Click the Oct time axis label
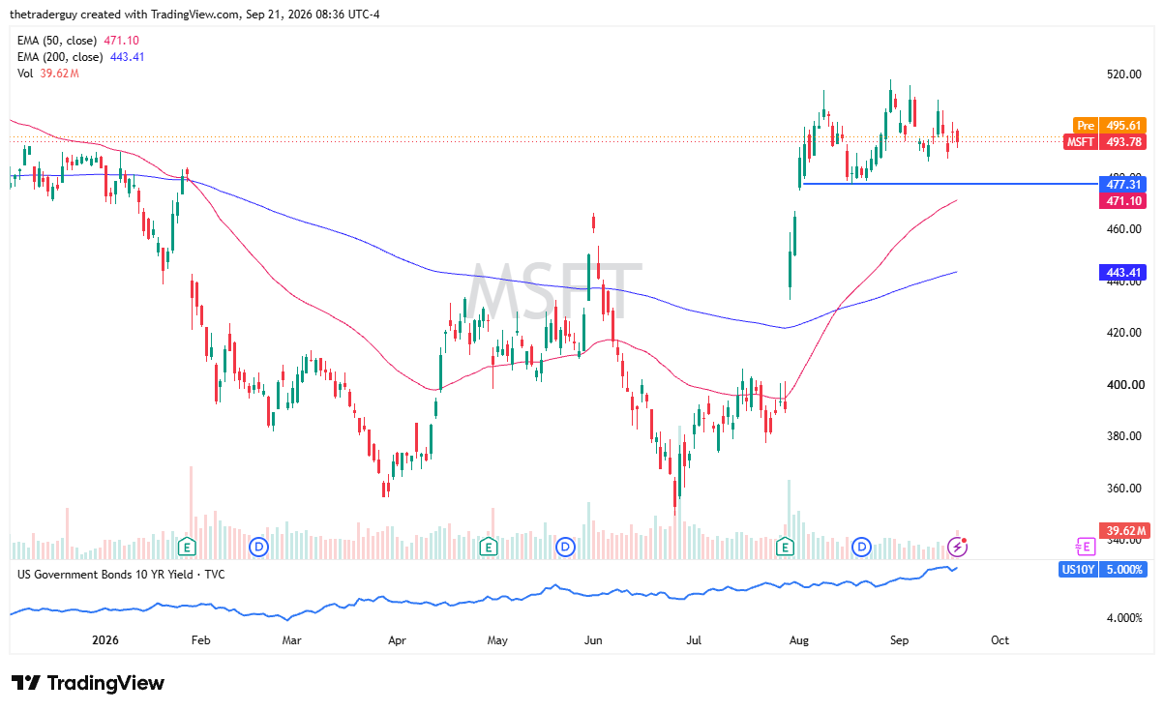 [x=1000, y=640]
